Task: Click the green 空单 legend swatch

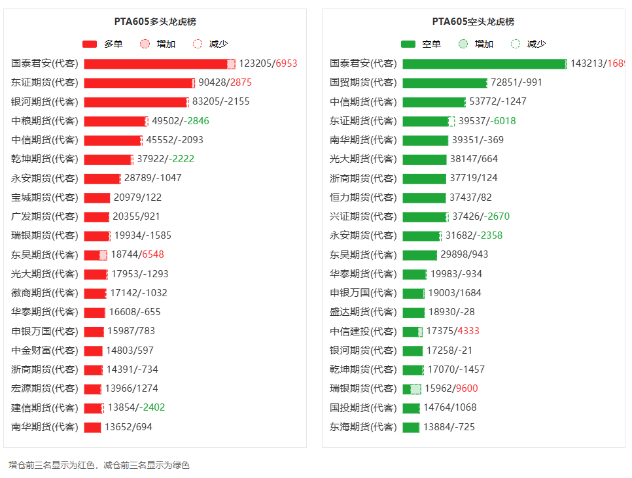Action: point(408,44)
